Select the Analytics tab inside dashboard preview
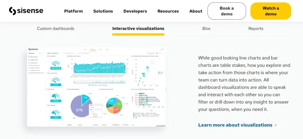The width and height of the screenshot is (303, 139). 93,50
